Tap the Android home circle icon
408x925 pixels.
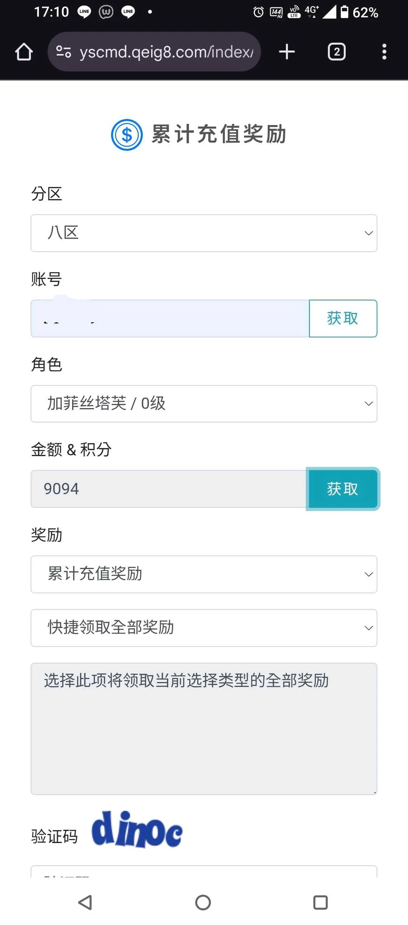(203, 902)
